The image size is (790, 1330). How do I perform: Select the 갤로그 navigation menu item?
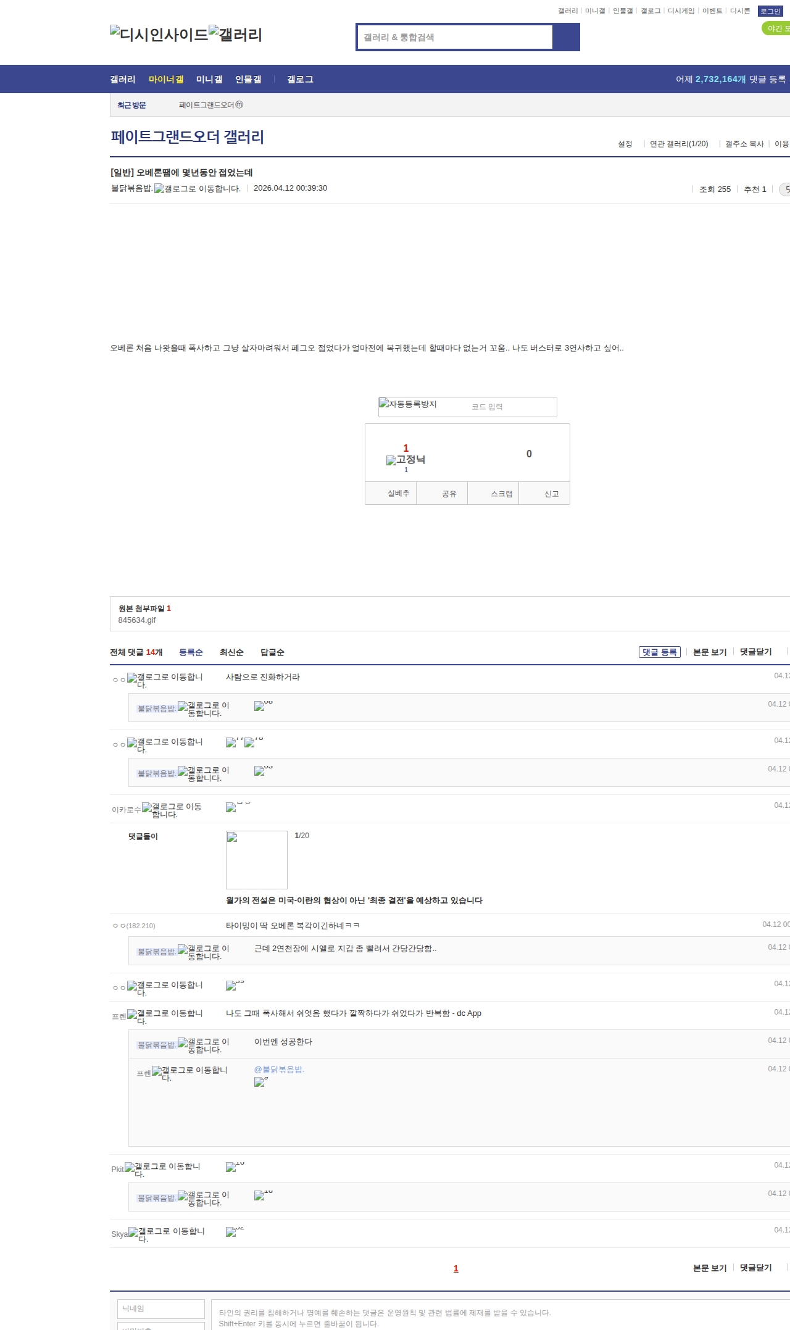pyautogui.click(x=300, y=79)
